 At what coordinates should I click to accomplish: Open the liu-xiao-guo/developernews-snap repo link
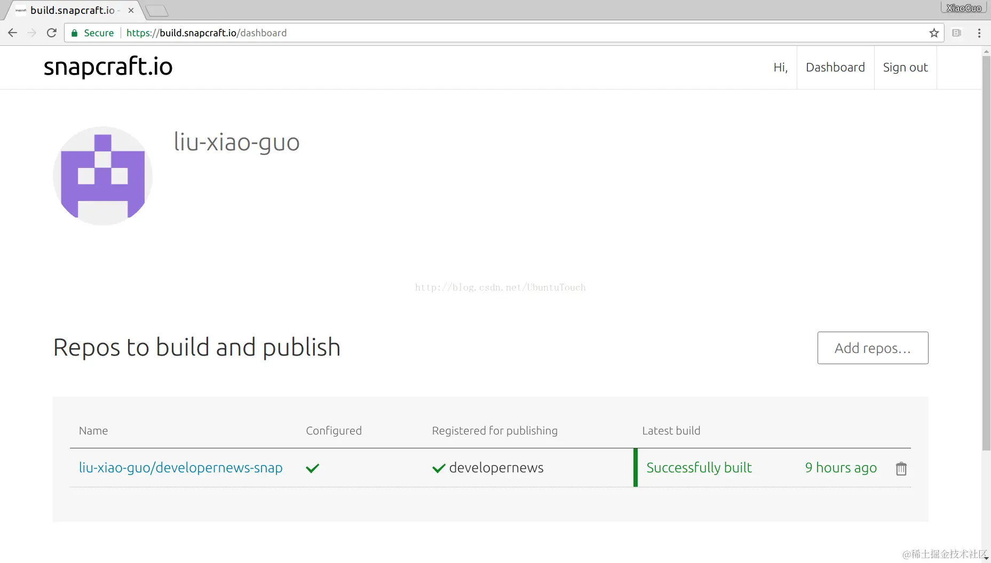[181, 468]
